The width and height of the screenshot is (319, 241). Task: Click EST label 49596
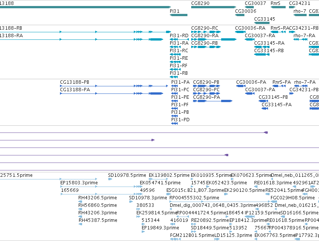pyautogui.click(x=147, y=190)
